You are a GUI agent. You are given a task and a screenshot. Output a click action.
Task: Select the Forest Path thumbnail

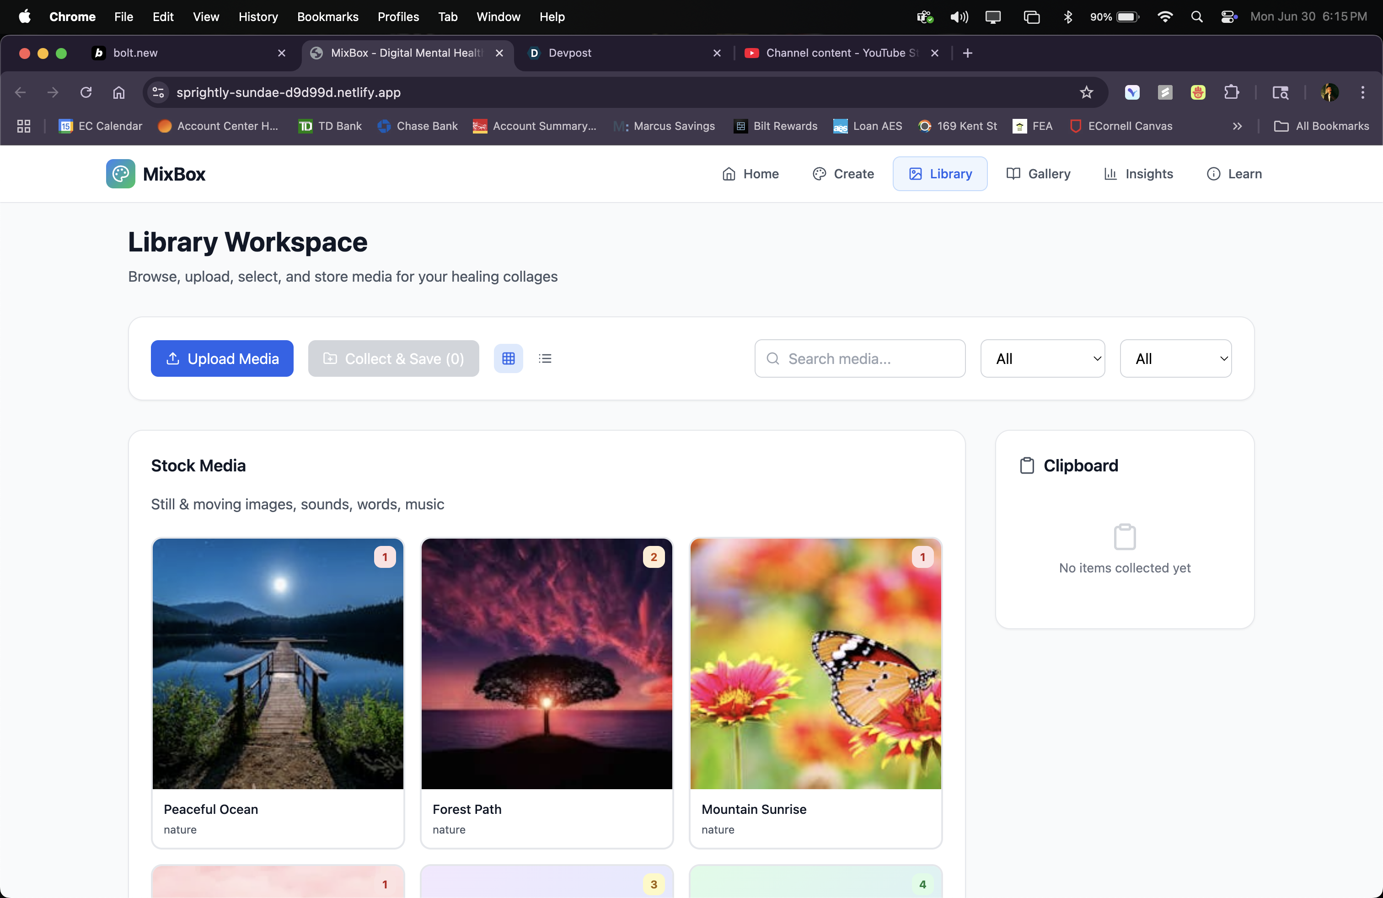click(x=546, y=663)
